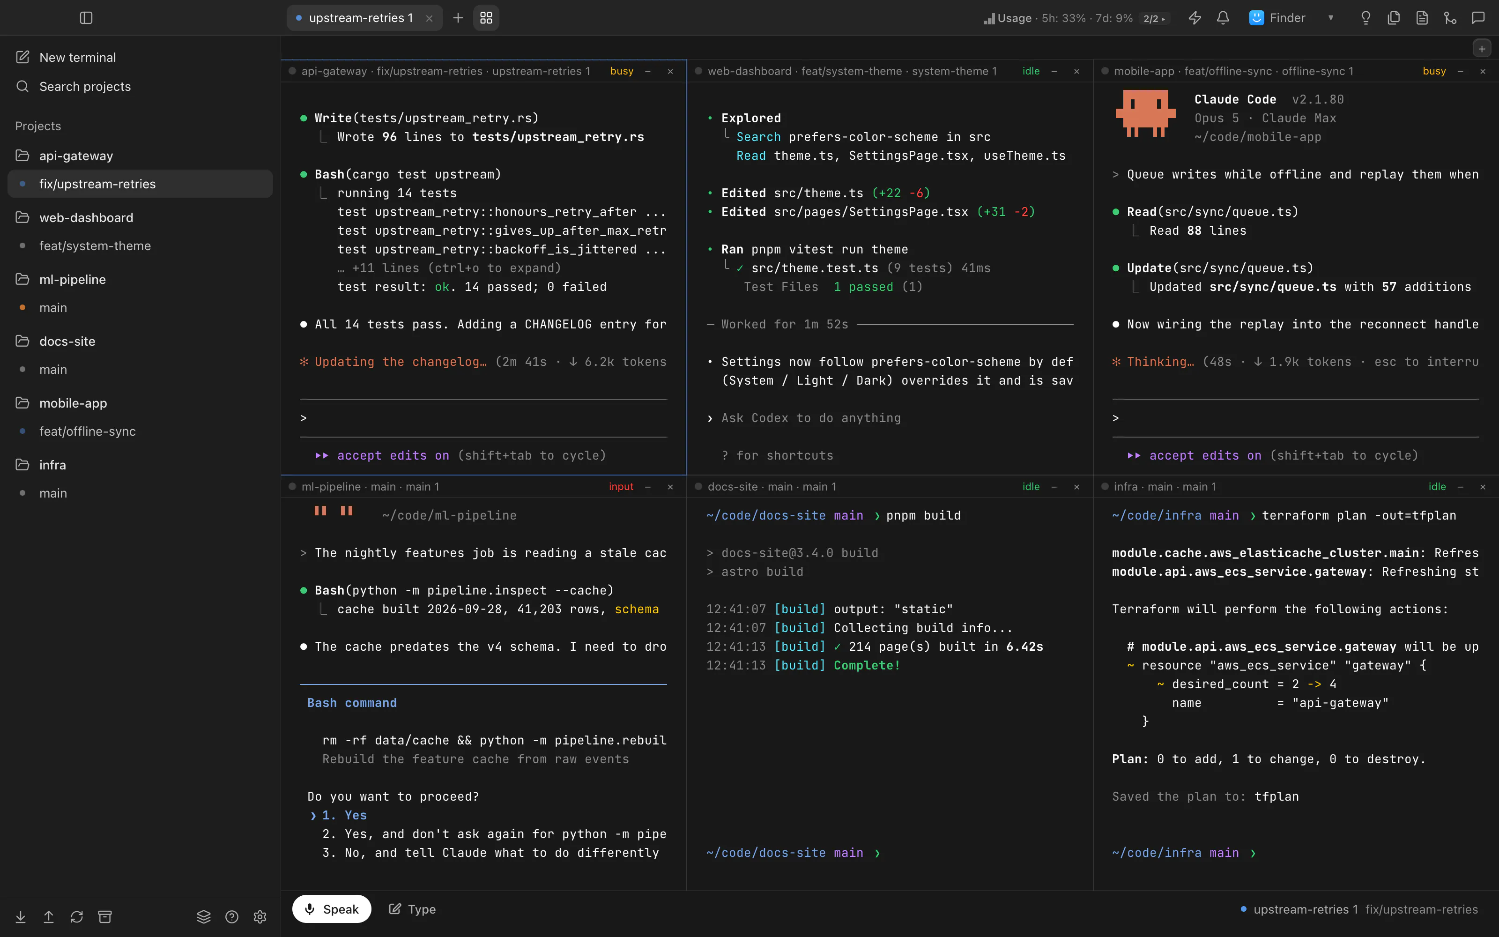The width and height of the screenshot is (1499, 937).
Task: Toggle the sidebar panel icon
Action: (86, 18)
